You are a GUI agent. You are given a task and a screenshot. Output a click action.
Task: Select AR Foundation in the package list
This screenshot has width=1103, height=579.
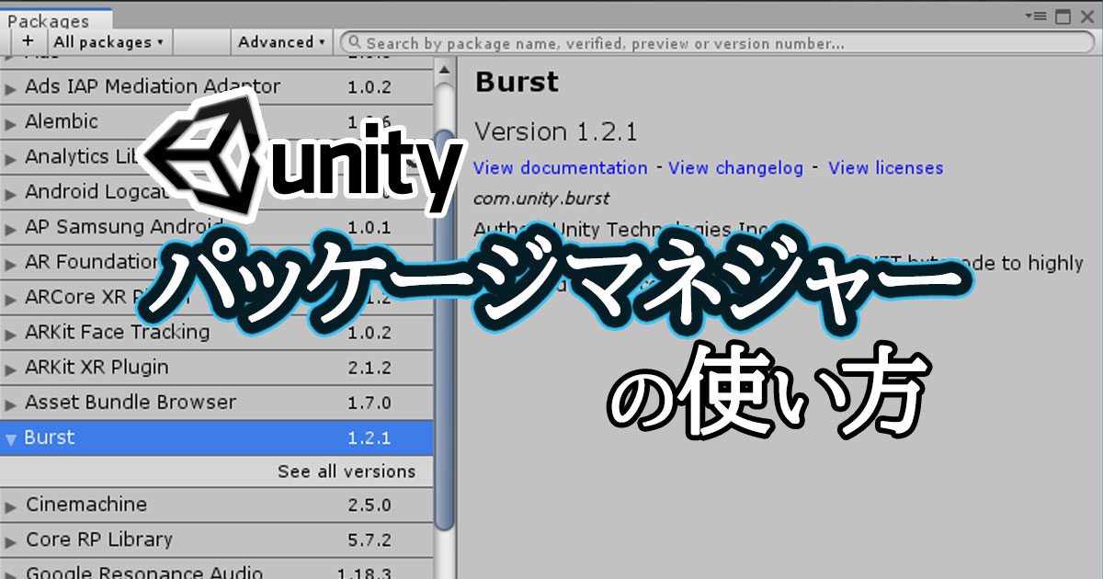[x=92, y=262]
